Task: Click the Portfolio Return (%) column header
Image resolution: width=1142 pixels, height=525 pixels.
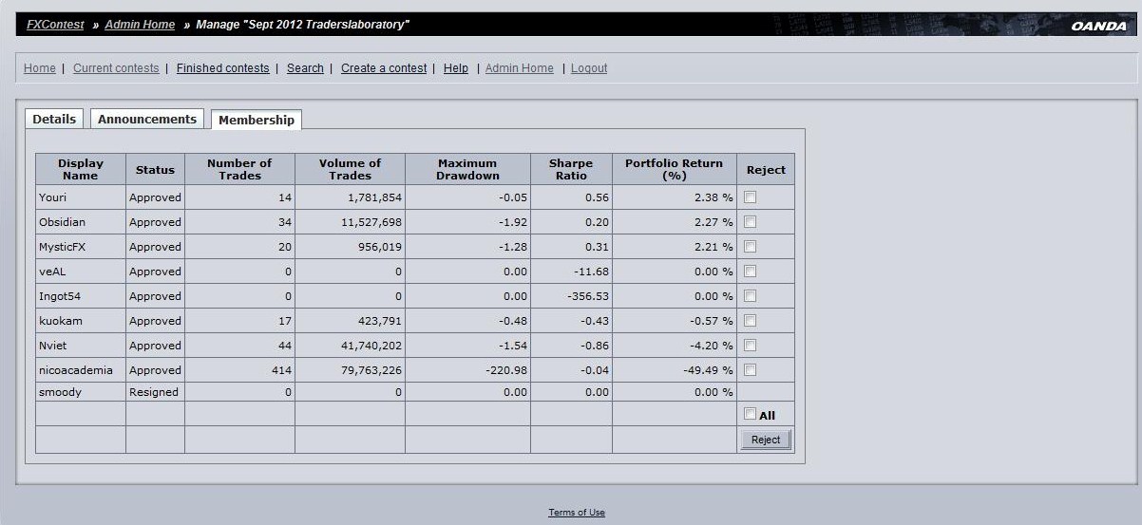Action: pos(674,169)
